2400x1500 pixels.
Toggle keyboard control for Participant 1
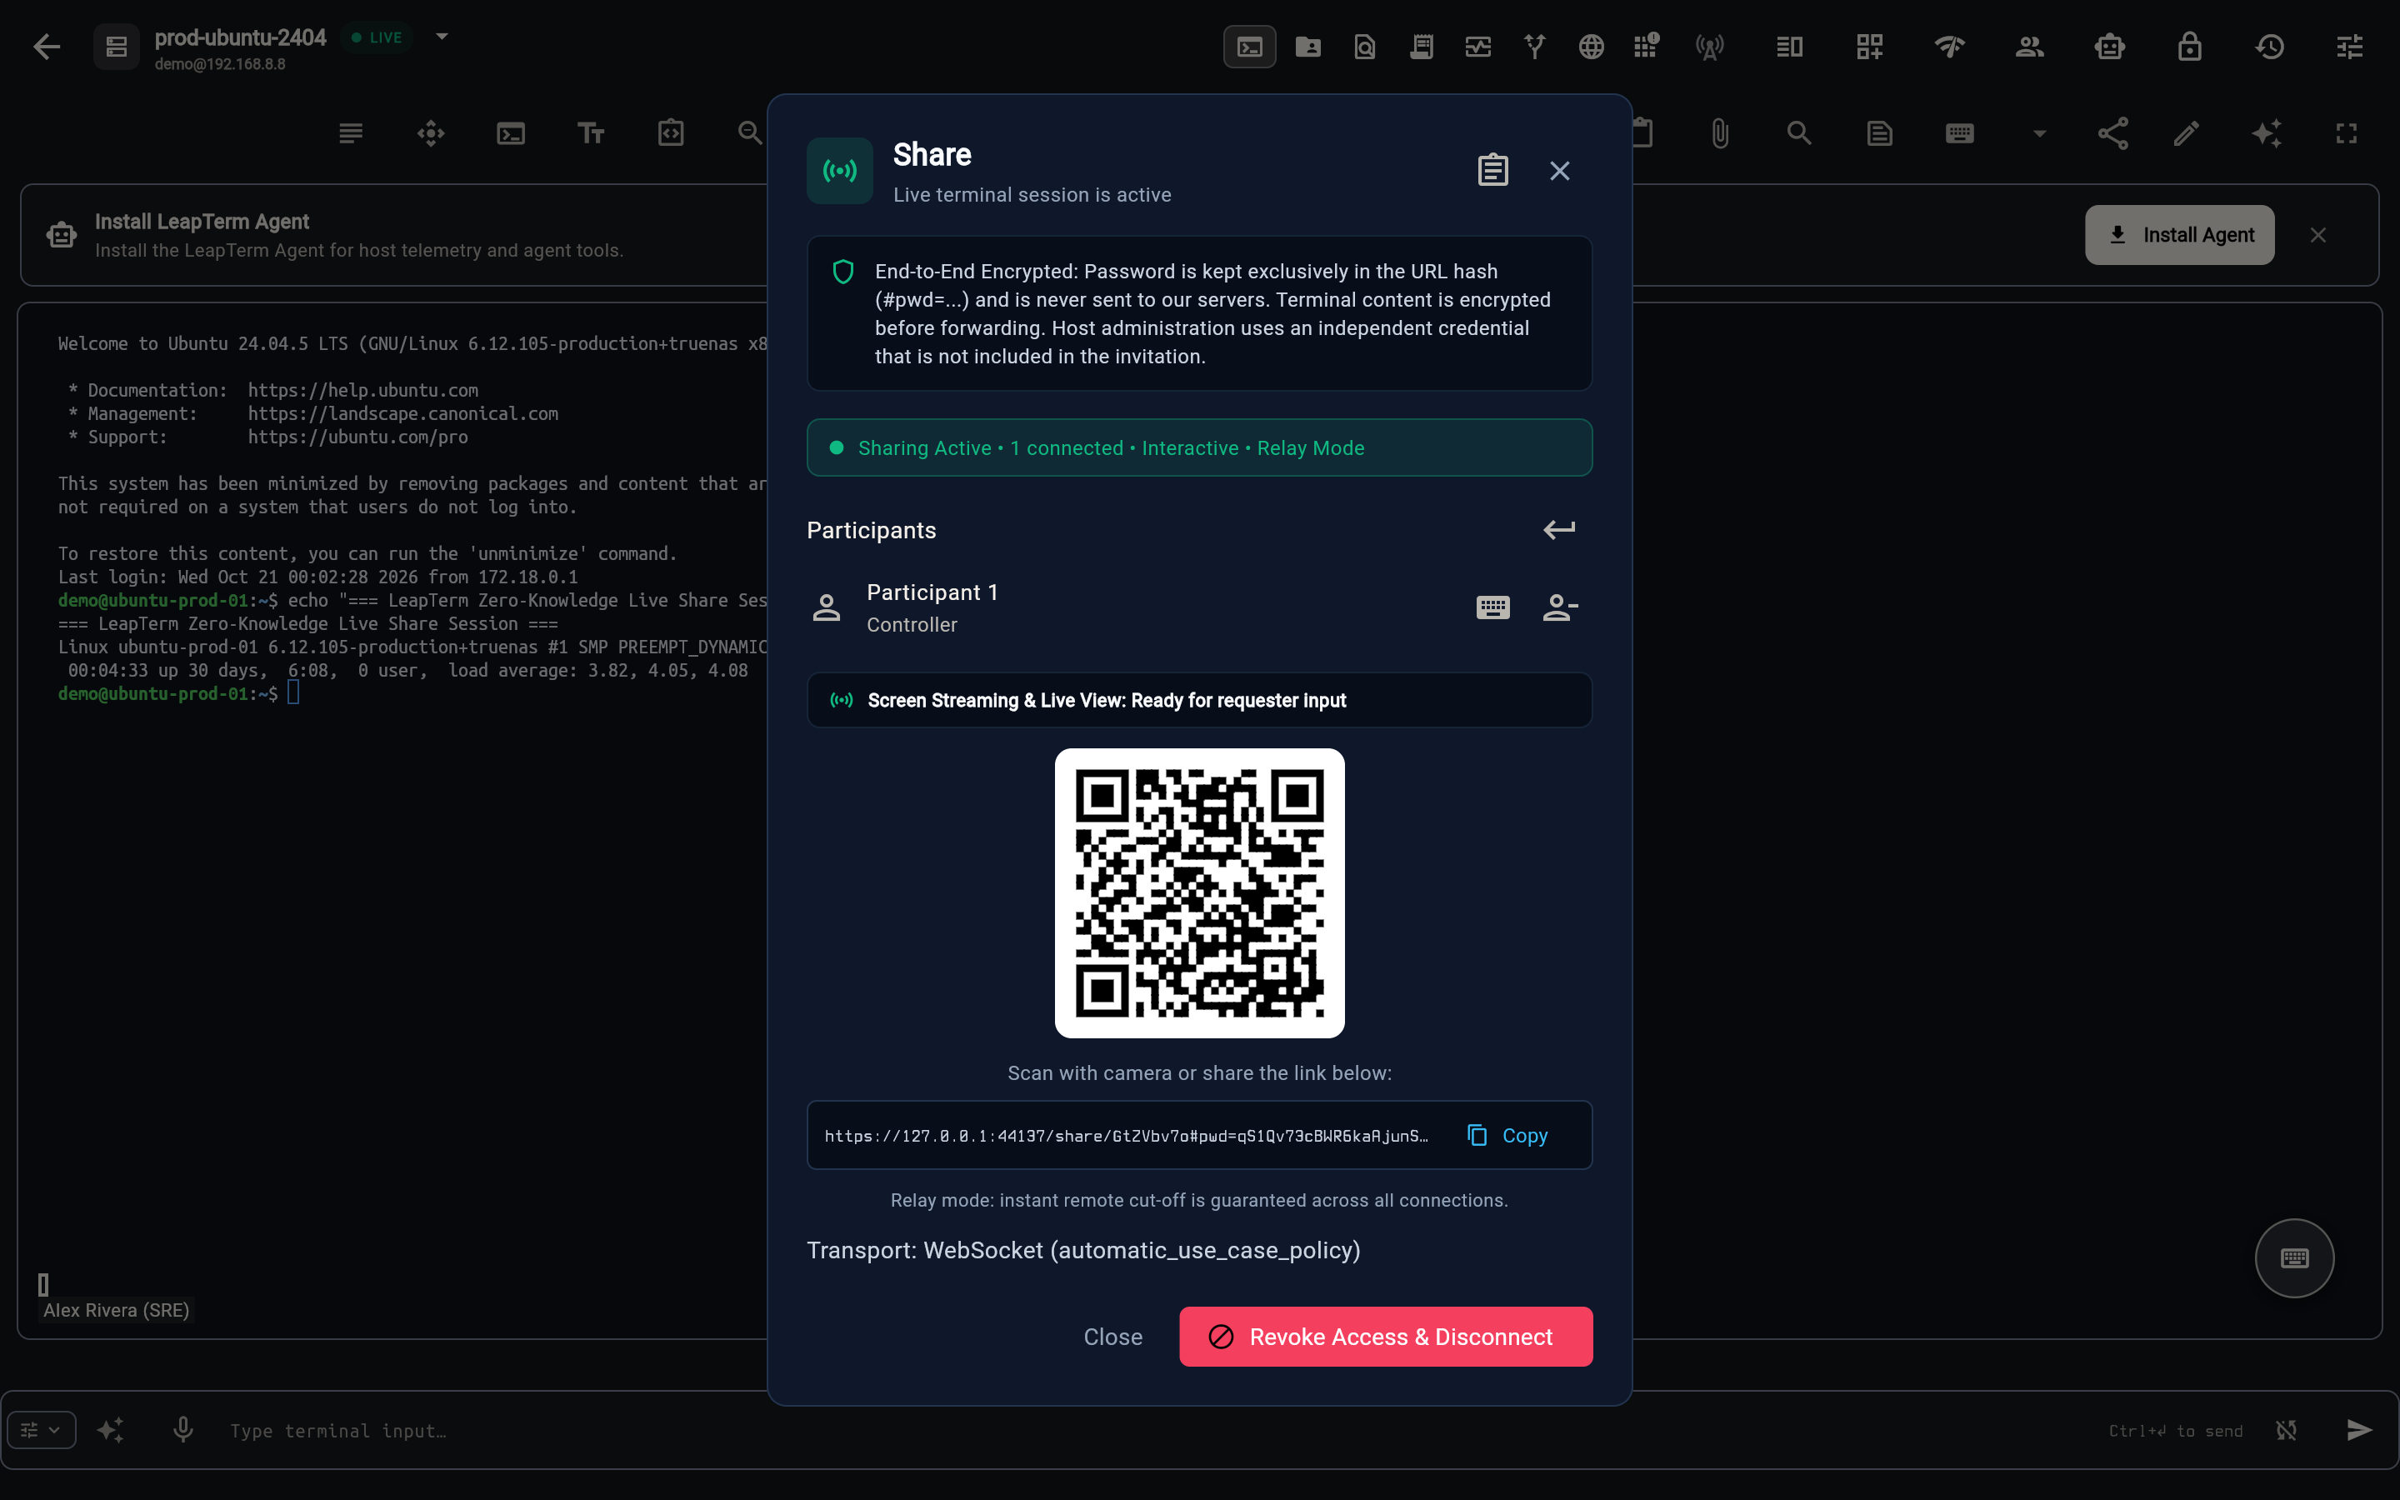click(1492, 607)
